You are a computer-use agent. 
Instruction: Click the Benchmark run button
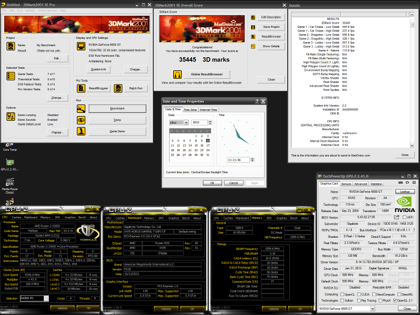click(x=117, y=109)
